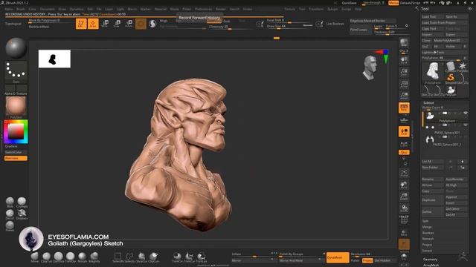Open the skin material sphere picker

coord(16,107)
